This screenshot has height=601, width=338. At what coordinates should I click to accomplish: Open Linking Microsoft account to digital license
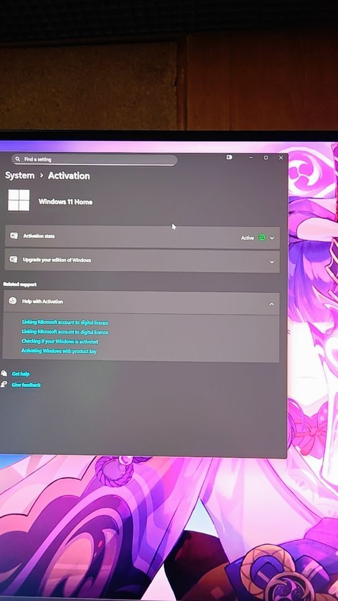65,322
